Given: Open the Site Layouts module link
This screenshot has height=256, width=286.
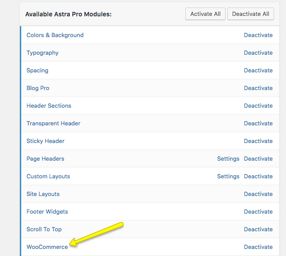Looking at the screenshot, I should 43,194.
